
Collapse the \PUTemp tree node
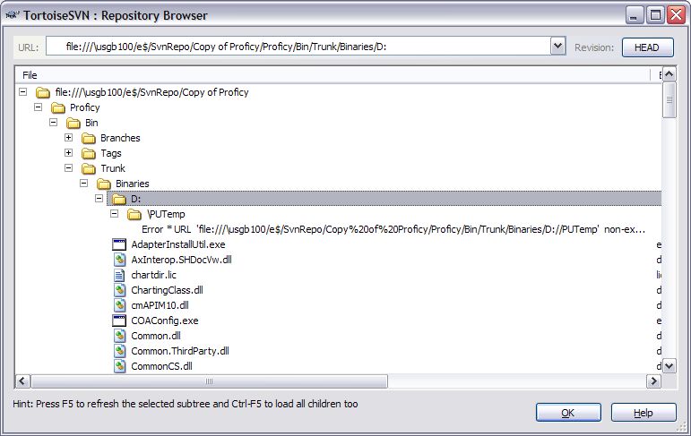(115, 214)
